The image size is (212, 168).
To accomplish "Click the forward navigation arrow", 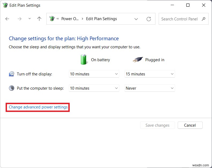I will [19, 19].
